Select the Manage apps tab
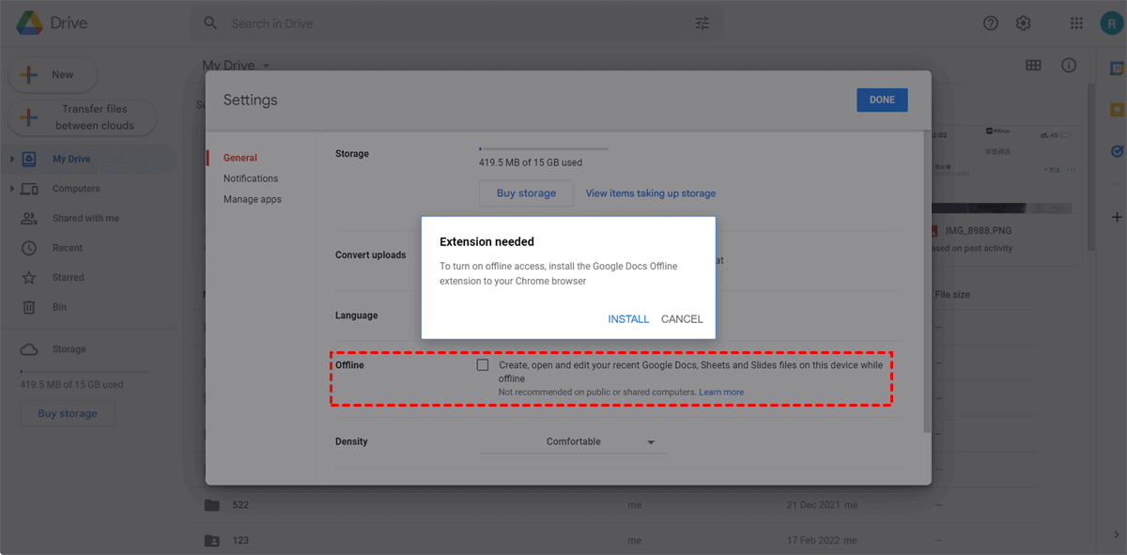The image size is (1127, 555). tap(253, 199)
